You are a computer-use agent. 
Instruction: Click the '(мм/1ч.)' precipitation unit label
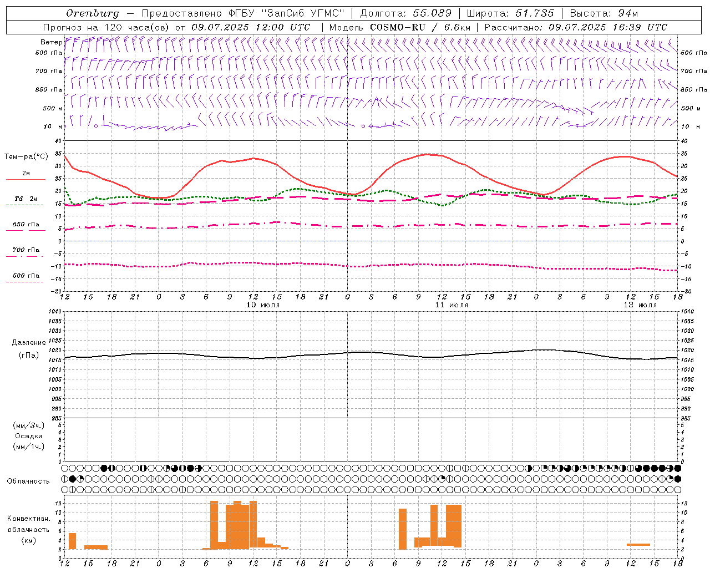(29, 447)
